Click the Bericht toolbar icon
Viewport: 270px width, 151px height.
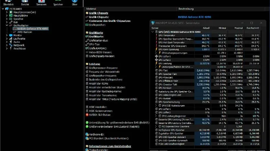pyautogui.click(x=25, y=2)
